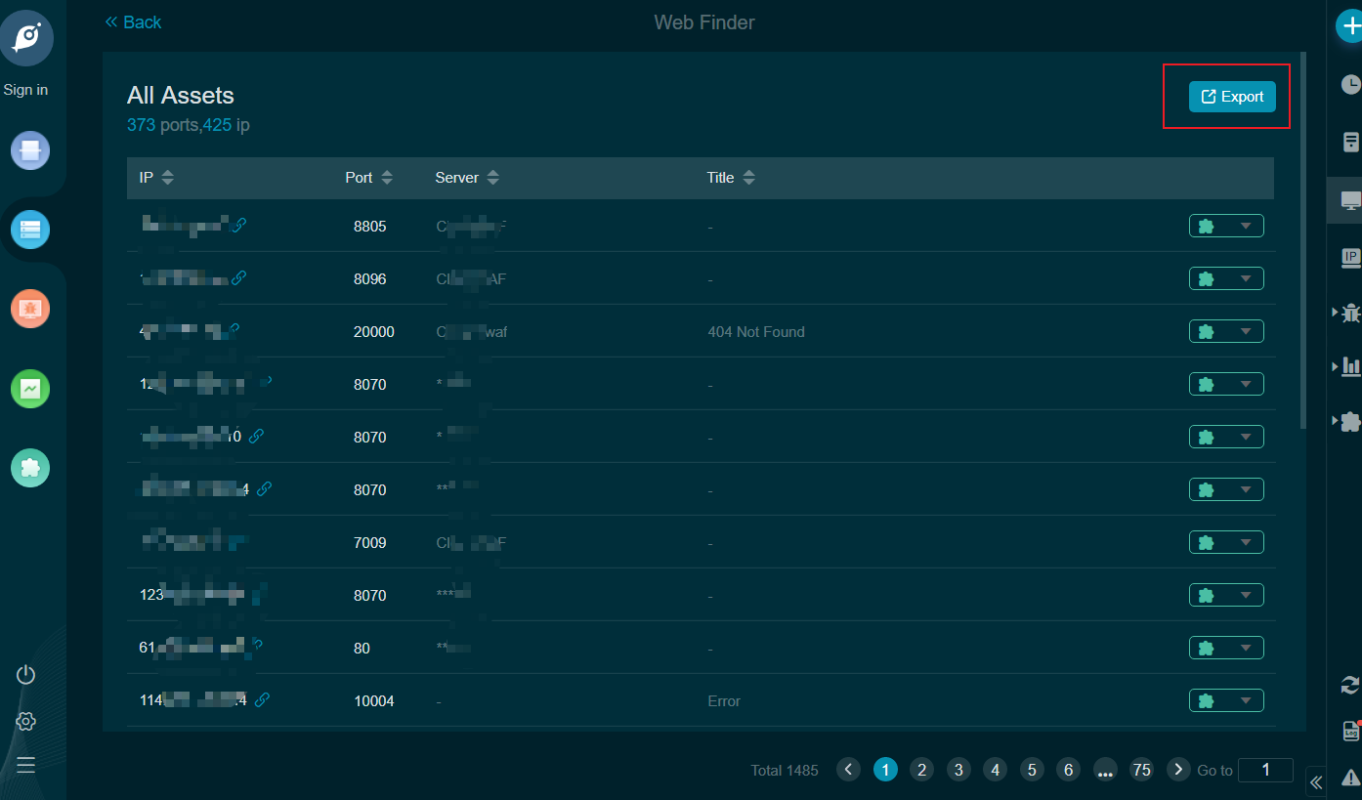Open the Scan section in left sidebar
Viewport: 1362px width, 800px height.
(x=30, y=150)
